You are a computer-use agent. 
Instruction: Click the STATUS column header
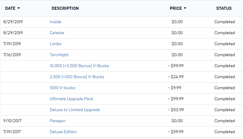coord(224,8)
